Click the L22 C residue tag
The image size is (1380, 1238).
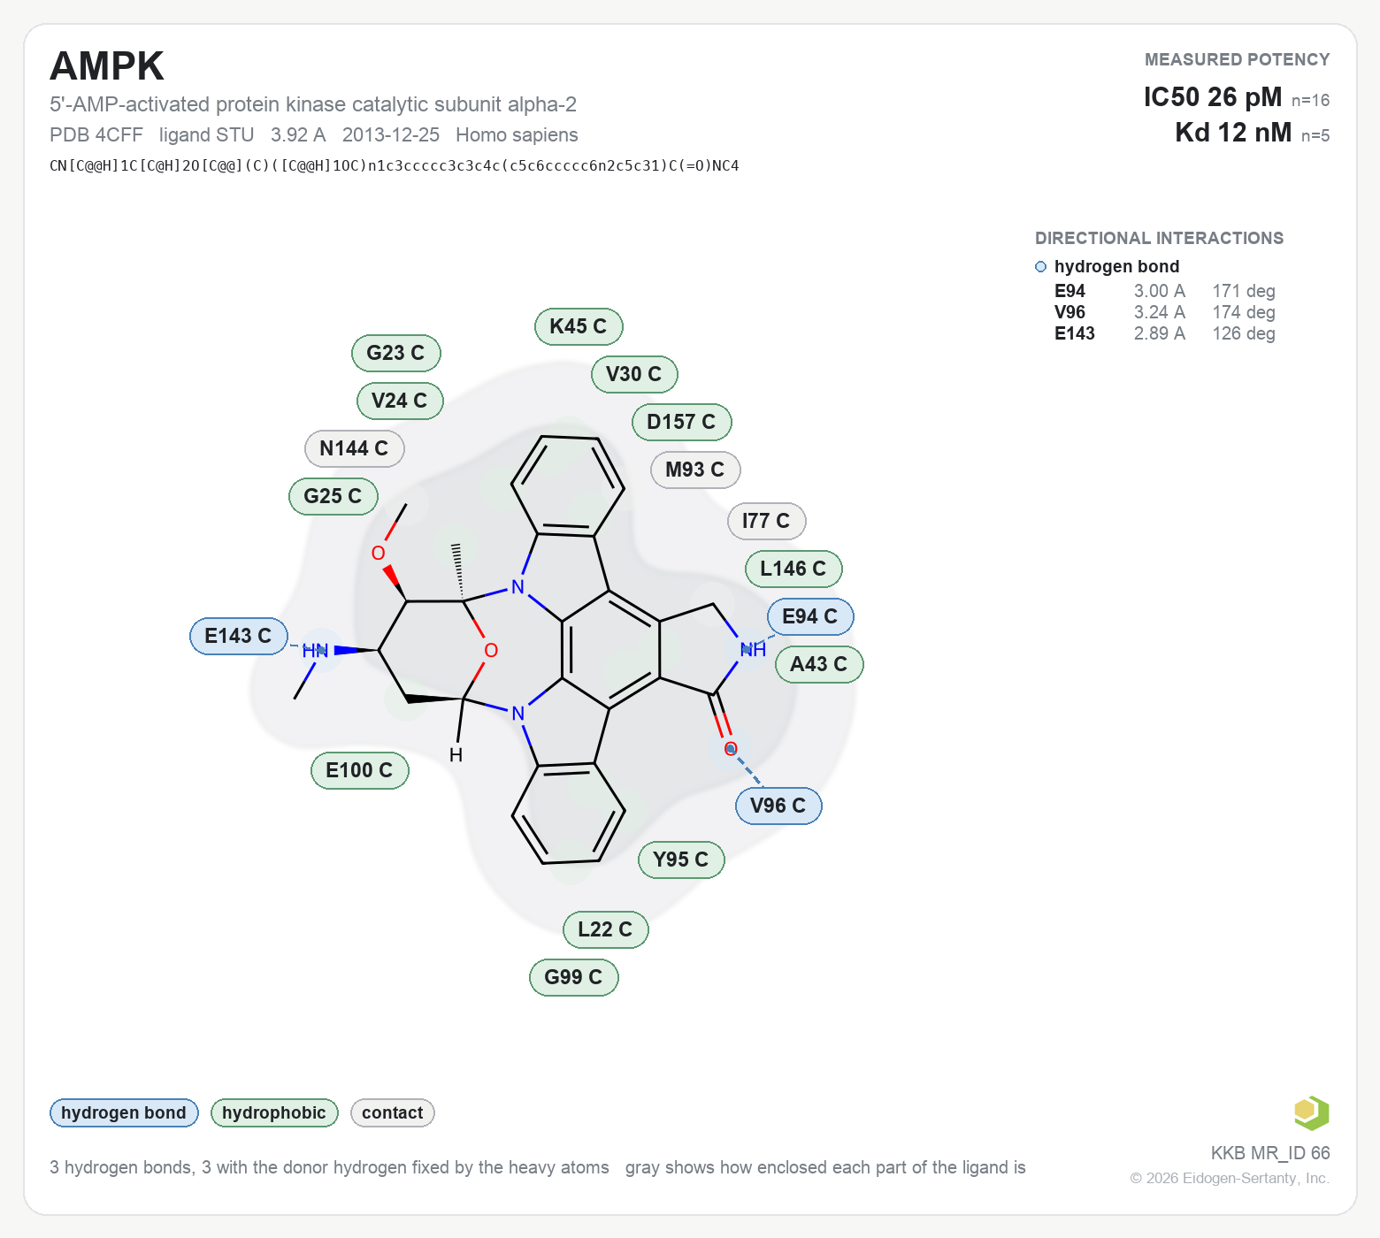coord(606,929)
